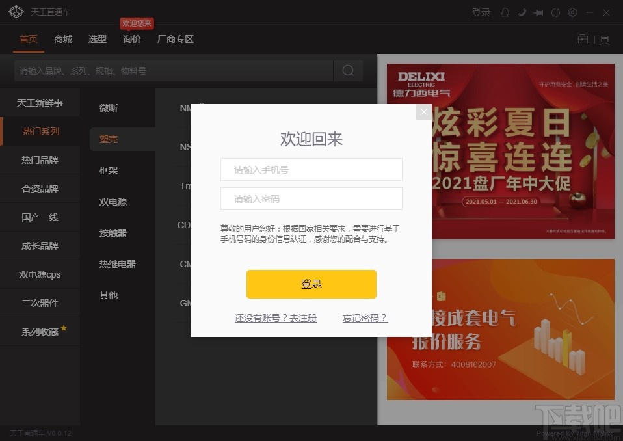
Task: Click the 天工直通车 logo icon
Action: pyautogui.click(x=16, y=11)
